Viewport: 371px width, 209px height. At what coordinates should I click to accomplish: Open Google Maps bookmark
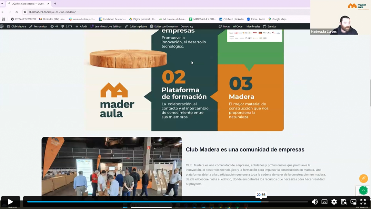coord(277,19)
